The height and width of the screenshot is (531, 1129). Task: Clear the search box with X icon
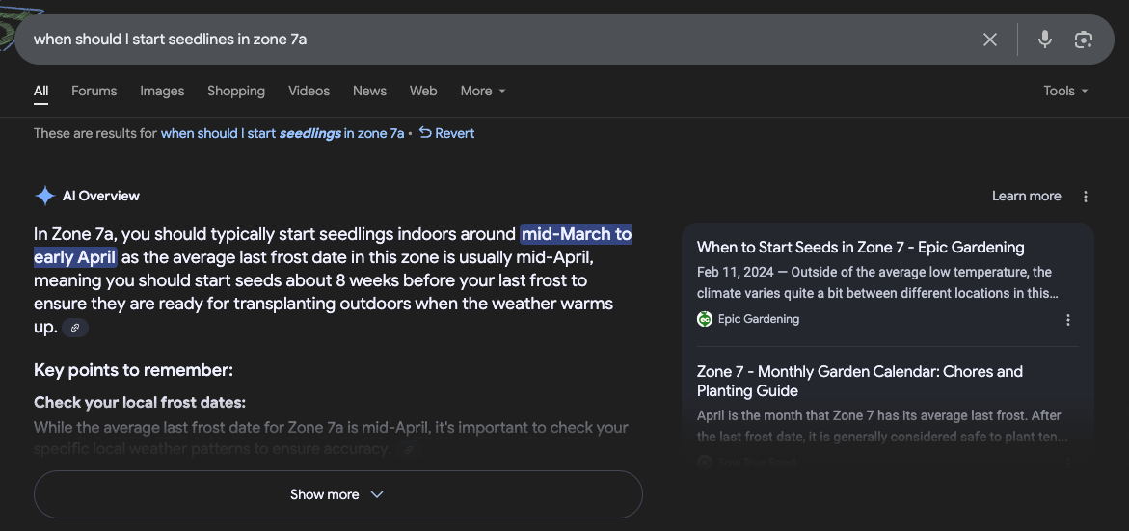point(990,40)
